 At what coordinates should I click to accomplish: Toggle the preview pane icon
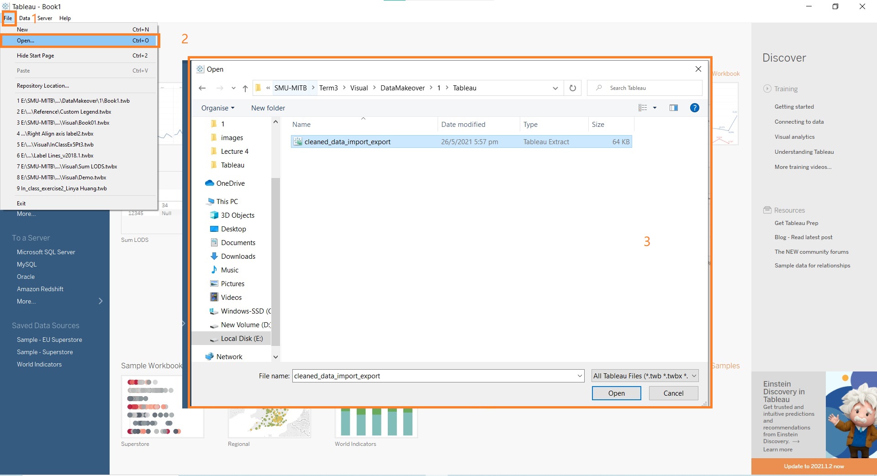pos(673,108)
